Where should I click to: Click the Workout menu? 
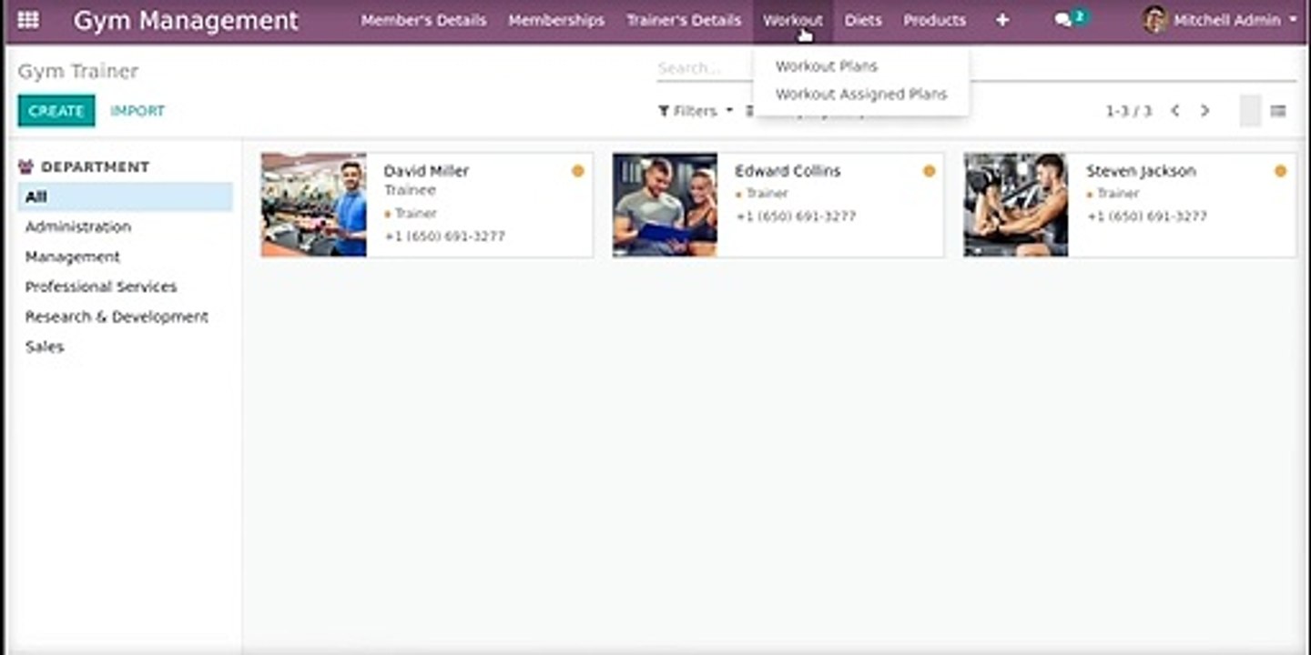point(793,20)
